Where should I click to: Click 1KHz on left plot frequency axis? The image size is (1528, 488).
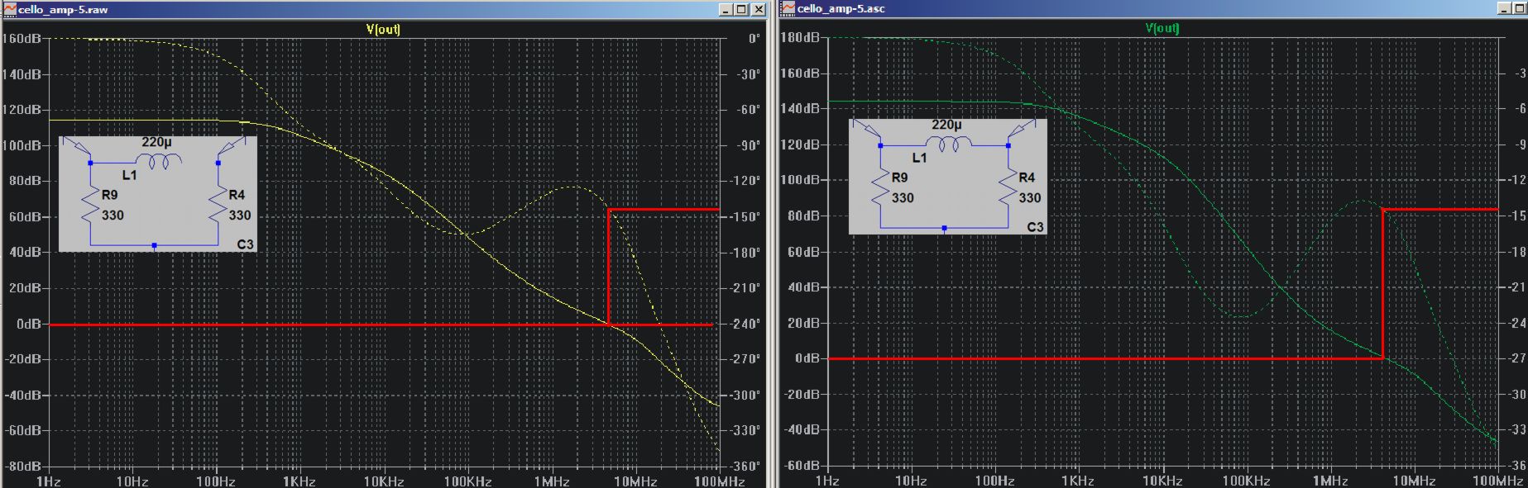click(x=299, y=481)
